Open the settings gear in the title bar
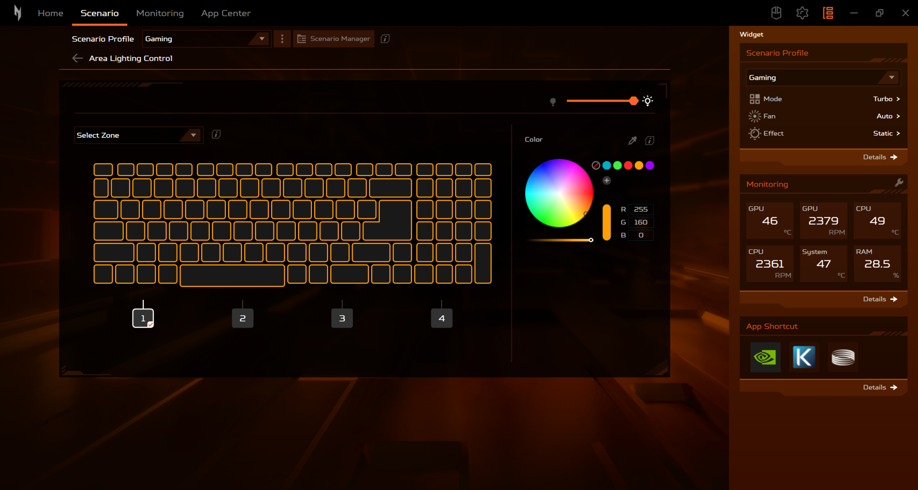This screenshot has width=918, height=490. click(x=802, y=13)
